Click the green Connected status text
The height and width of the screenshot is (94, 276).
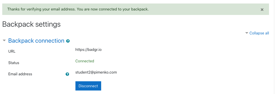(x=85, y=61)
